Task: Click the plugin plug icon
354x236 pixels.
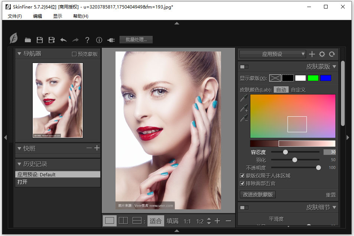Action: (111, 40)
